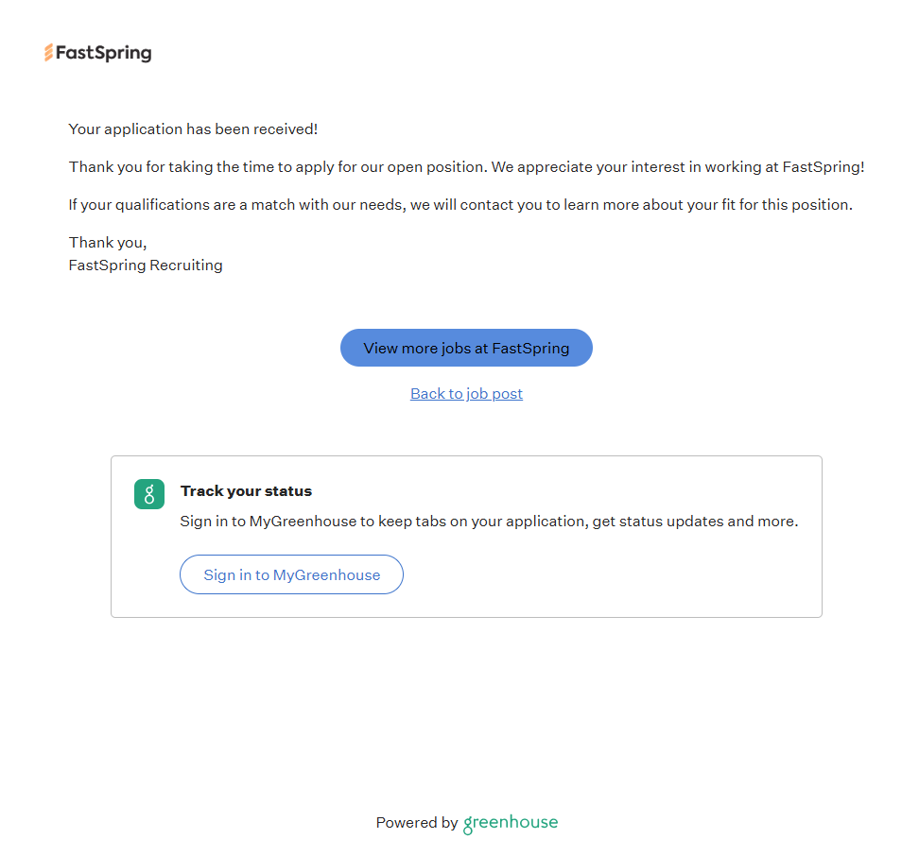Viewport: 919px width, 856px height.
Task: Click the FastSpring Recruiting signature line
Action: (146, 265)
